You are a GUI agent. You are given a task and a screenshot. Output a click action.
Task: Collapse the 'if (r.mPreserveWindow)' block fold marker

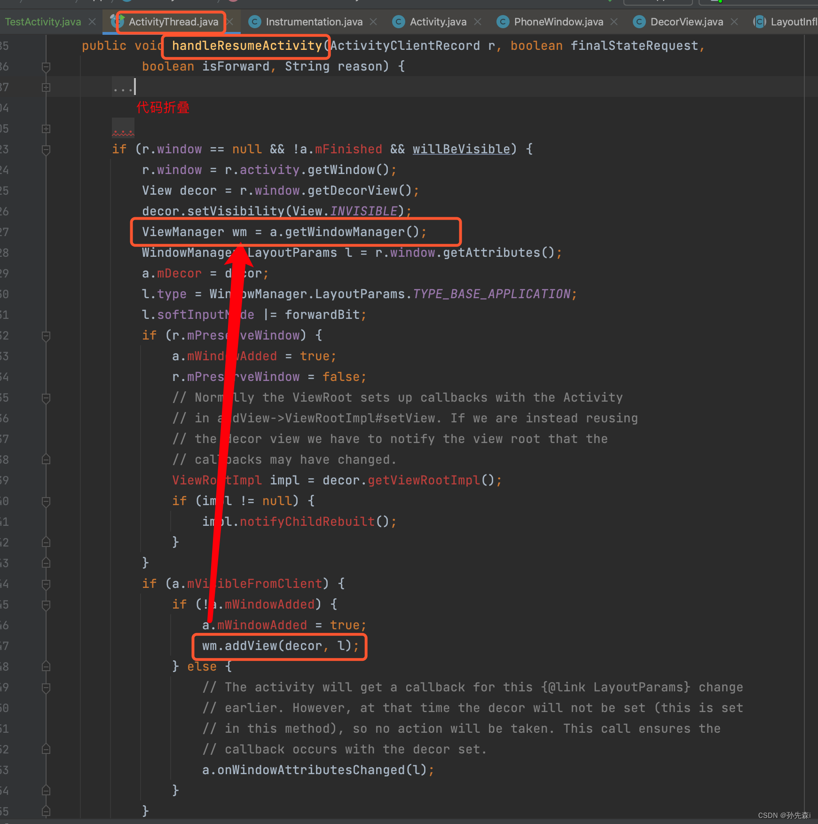(46, 336)
